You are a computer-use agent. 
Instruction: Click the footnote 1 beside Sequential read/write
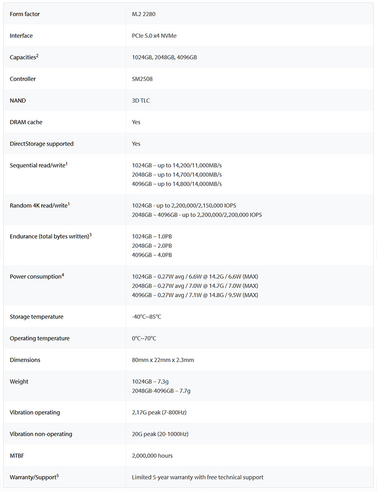(66, 164)
